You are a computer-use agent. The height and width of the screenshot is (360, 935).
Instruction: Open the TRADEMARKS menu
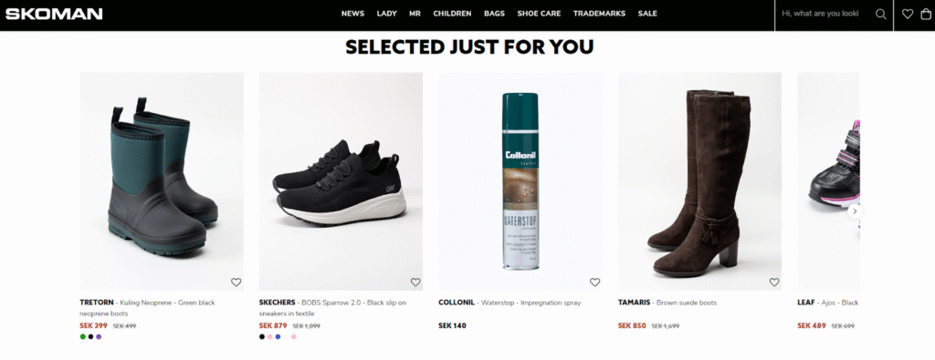[x=599, y=14]
